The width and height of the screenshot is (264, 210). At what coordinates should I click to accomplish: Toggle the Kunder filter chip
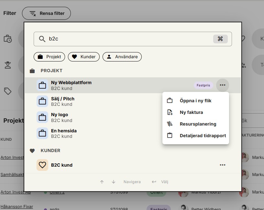83,57
